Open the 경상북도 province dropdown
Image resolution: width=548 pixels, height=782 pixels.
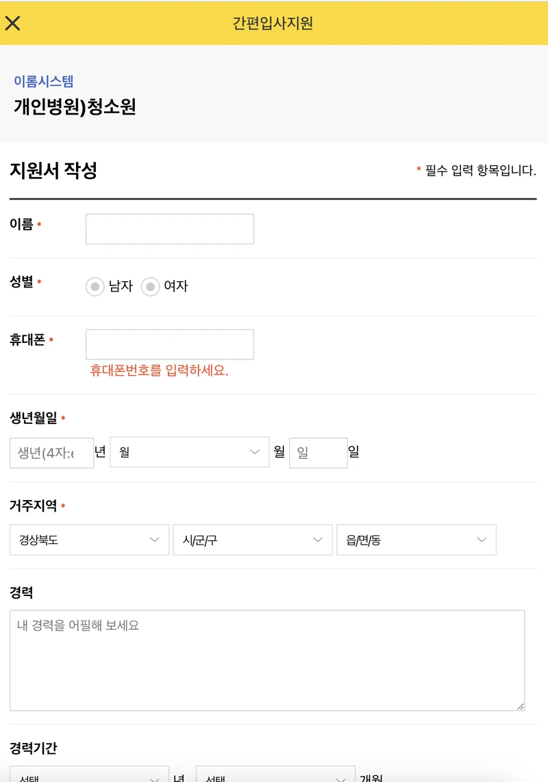88,540
